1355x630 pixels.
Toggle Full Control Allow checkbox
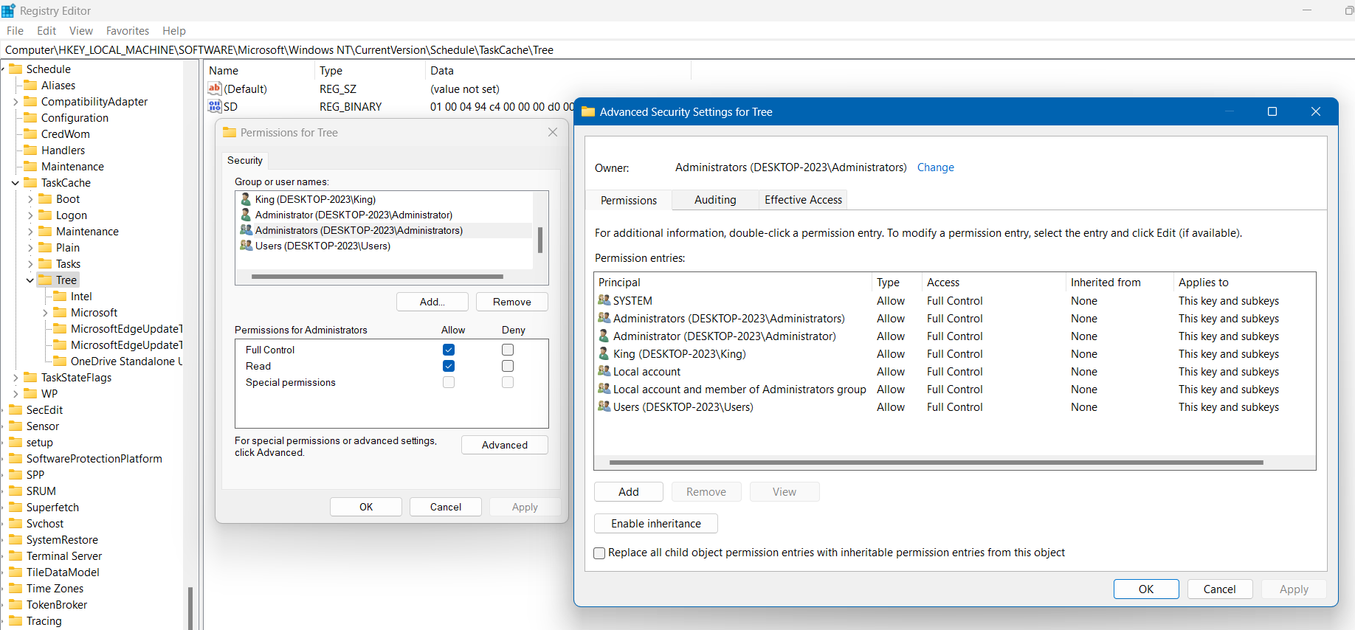(449, 350)
